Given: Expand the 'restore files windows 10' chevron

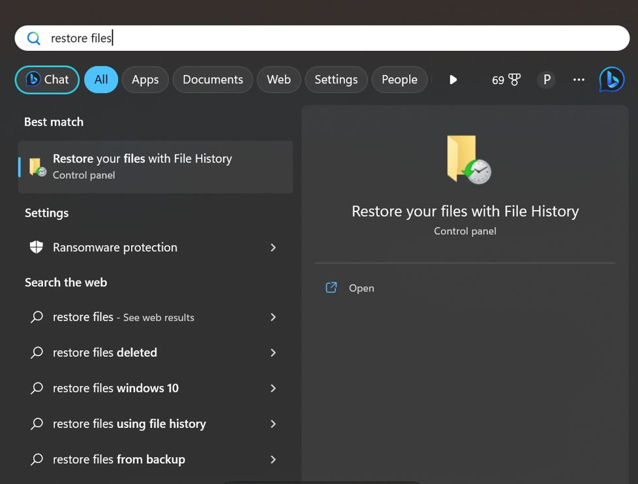Looking at the screenshot, I should (x=273, y=388).
